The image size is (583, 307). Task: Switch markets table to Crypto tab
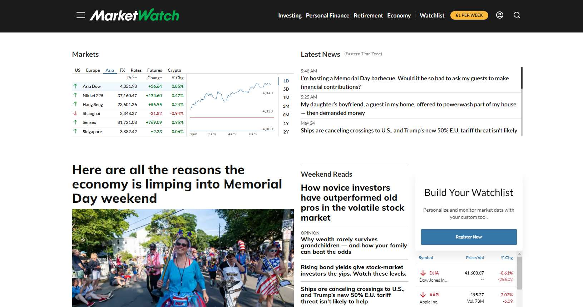pyautogui.click(x=174, y=70)
